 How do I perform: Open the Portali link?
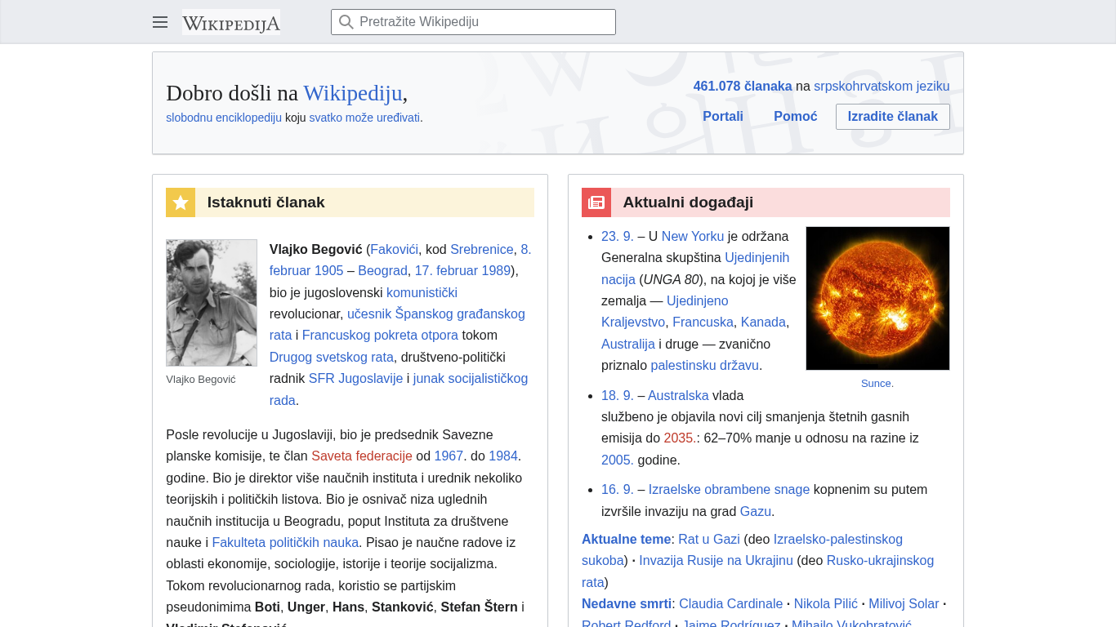(723, 117)
